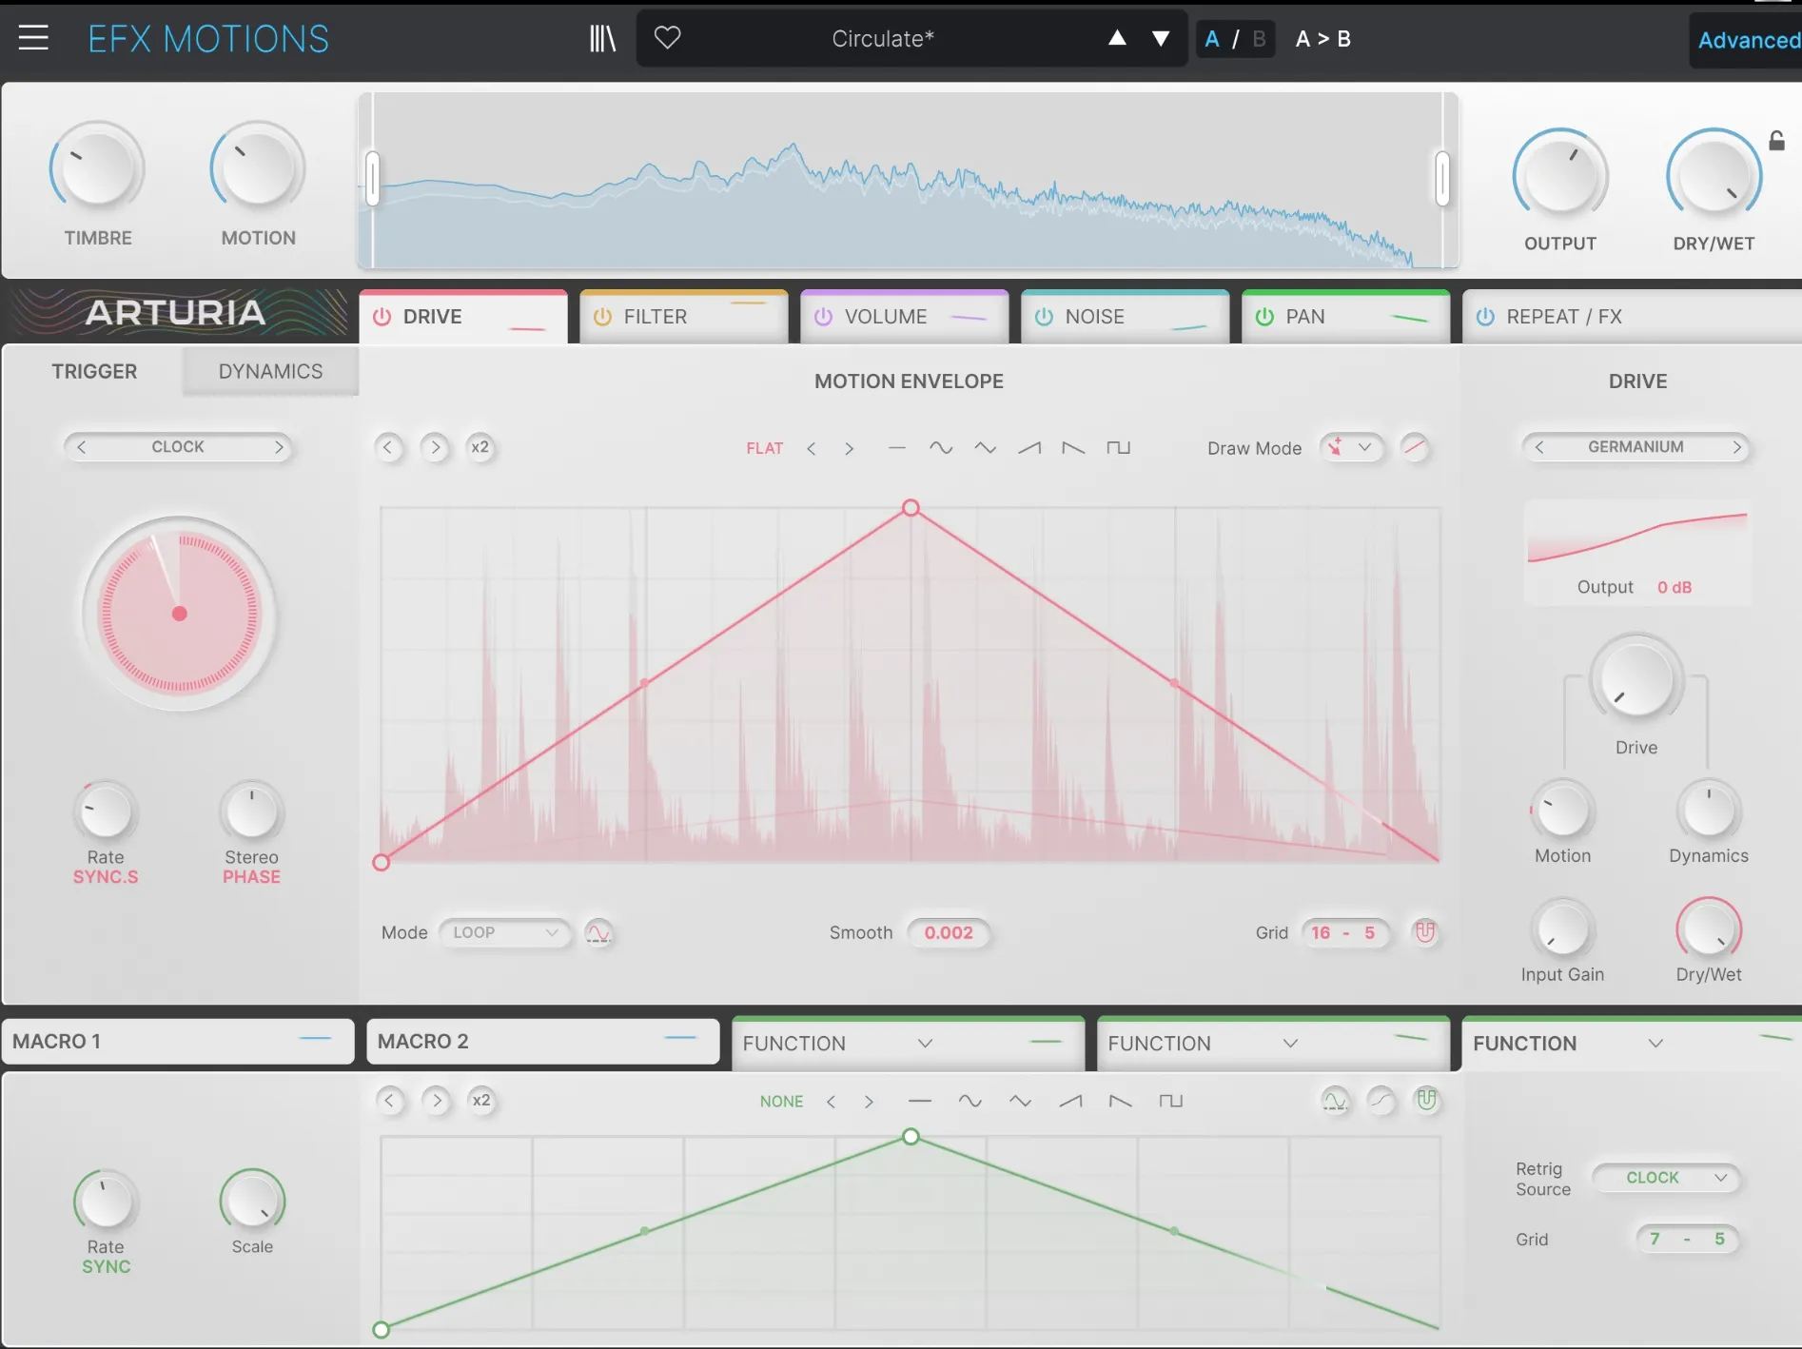Open the preset library browser icon
1802x1349 pixels.
[601, 38]
